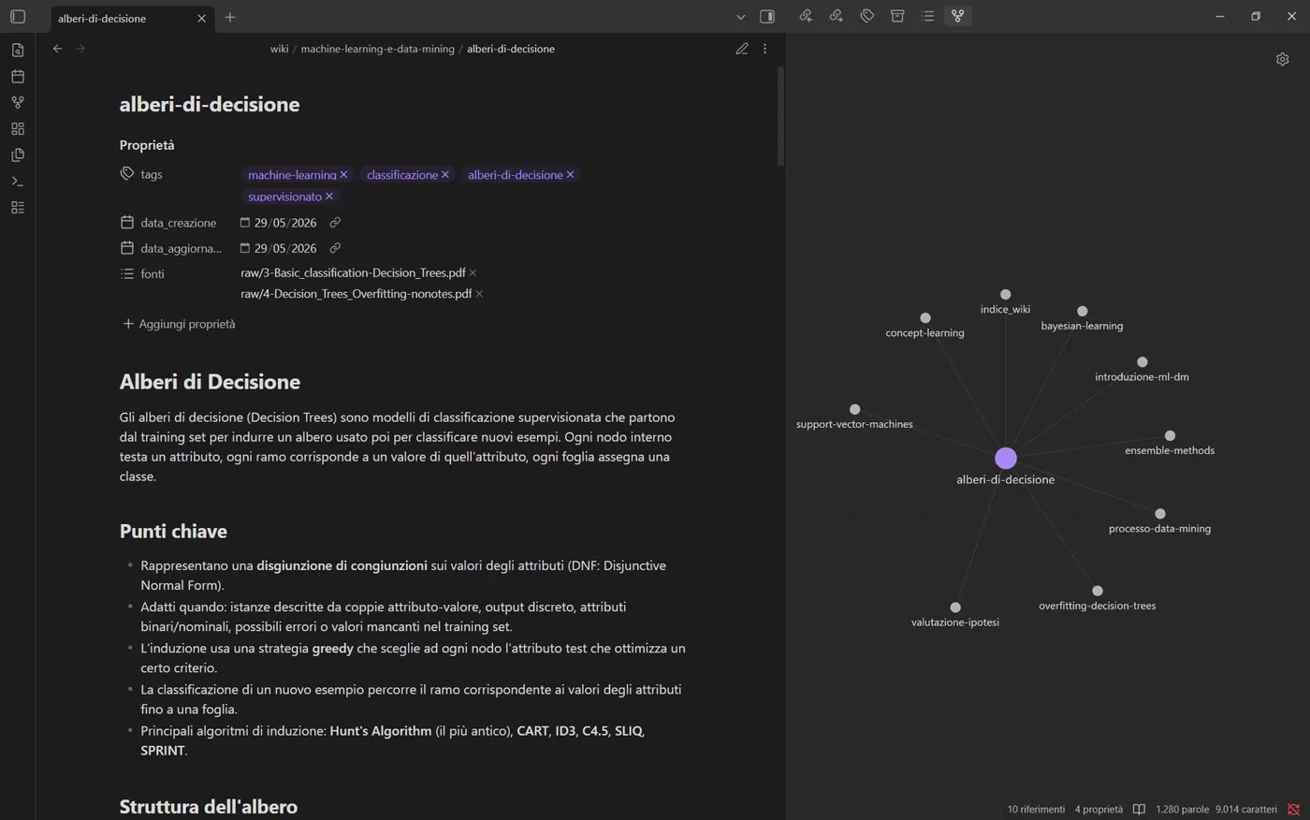Image resolution: width=1310 pixels, height=820 pixels.
Task: Show the outline panel in the right sidebar
Action: [928, 16]
